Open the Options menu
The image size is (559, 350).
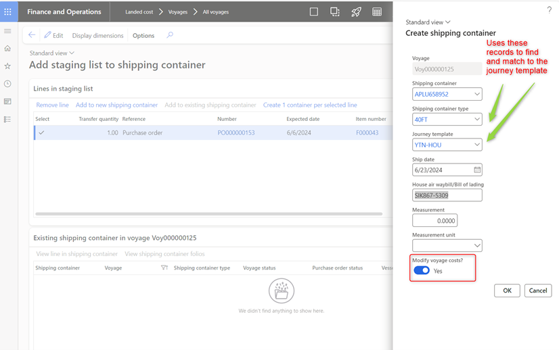[x=143, y=36]
